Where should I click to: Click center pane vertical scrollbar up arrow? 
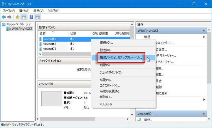click(x=132, y=24)
